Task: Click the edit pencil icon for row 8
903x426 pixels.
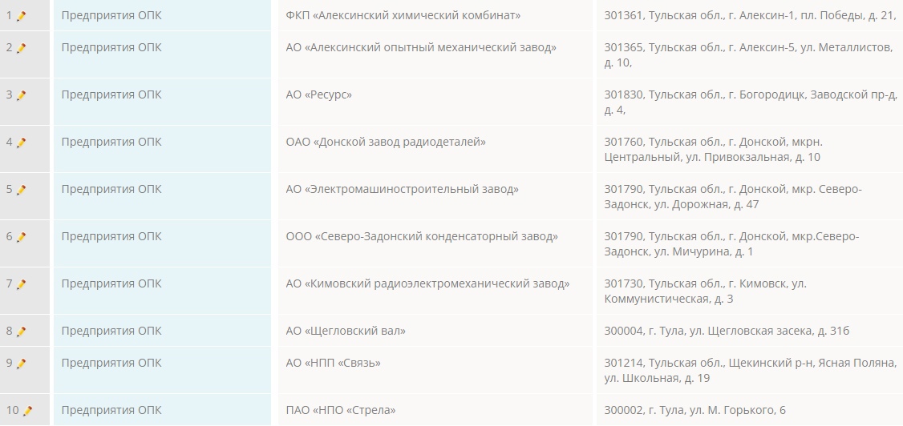Action: pyautogui.click(x=22, y=332)
